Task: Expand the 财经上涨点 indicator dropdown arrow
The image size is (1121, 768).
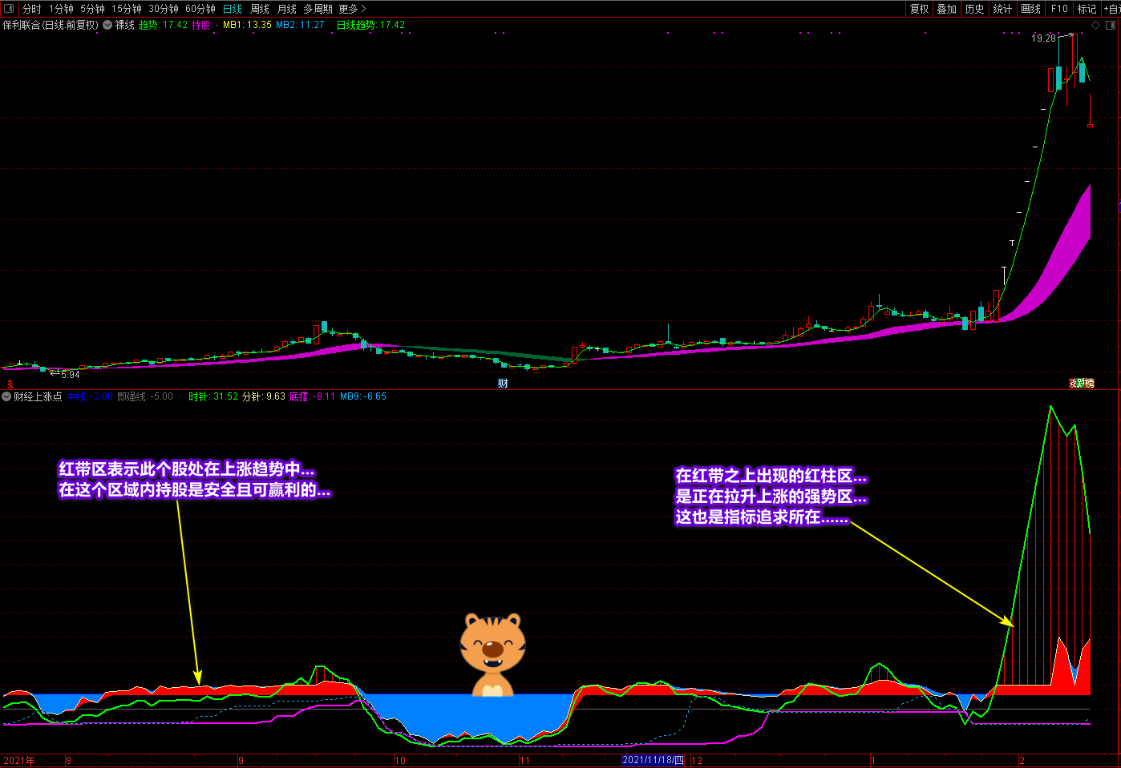Action: (x=6, y=396)
